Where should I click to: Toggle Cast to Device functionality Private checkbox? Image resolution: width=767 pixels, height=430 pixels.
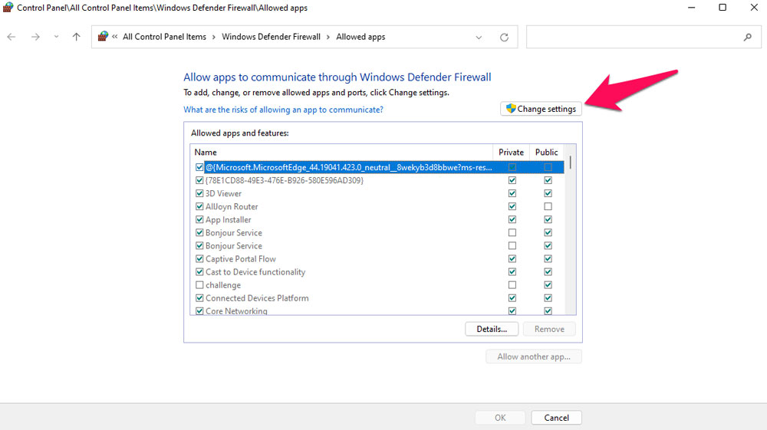[512, 272]
